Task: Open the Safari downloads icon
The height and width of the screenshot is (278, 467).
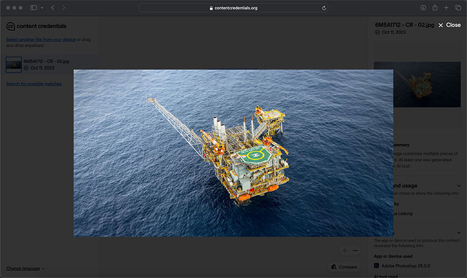Action: 423,8
